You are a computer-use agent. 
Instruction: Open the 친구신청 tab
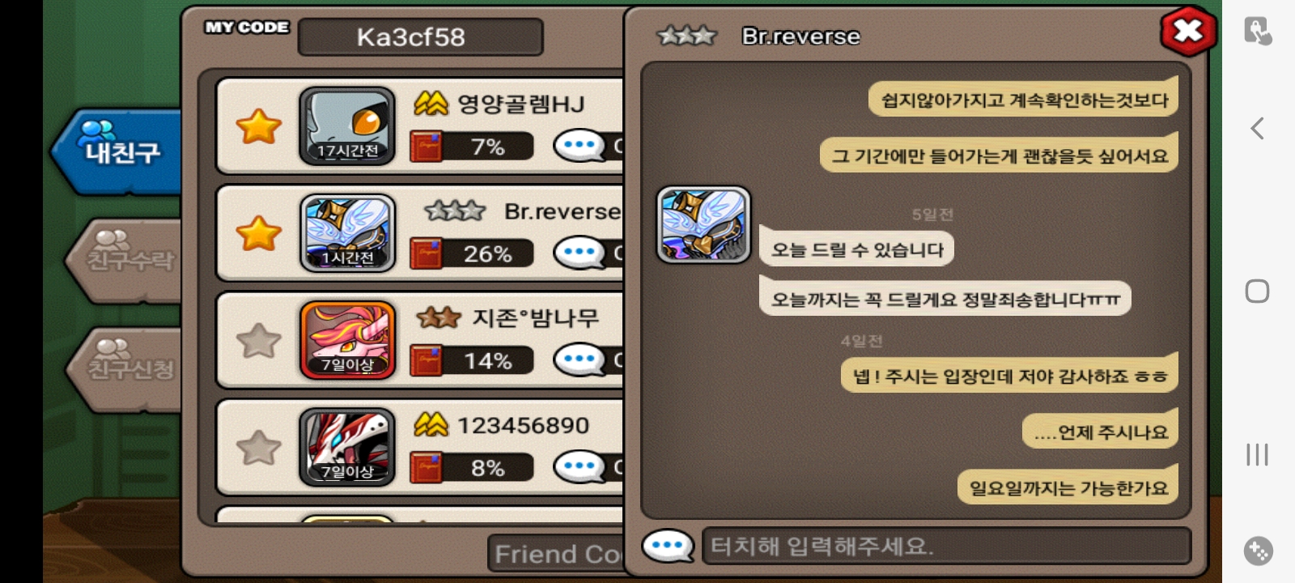125,368
